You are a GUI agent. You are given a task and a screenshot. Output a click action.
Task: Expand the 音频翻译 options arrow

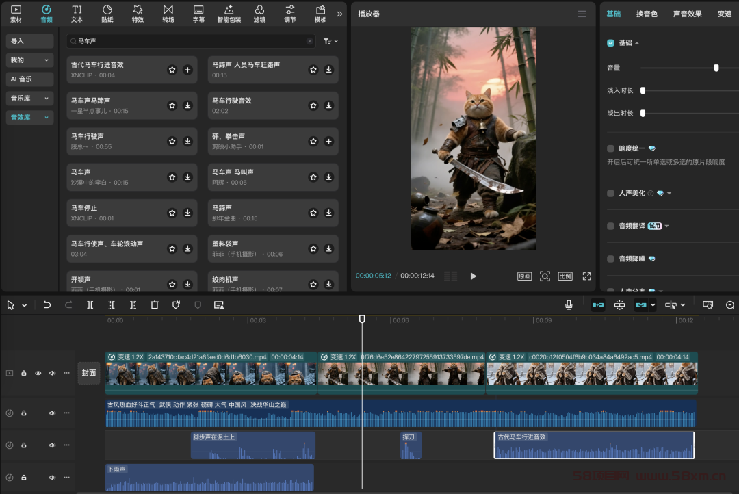pyautogui.click(x=667, y=226)
